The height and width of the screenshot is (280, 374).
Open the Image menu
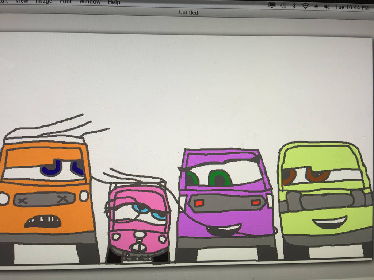[44, 1]
